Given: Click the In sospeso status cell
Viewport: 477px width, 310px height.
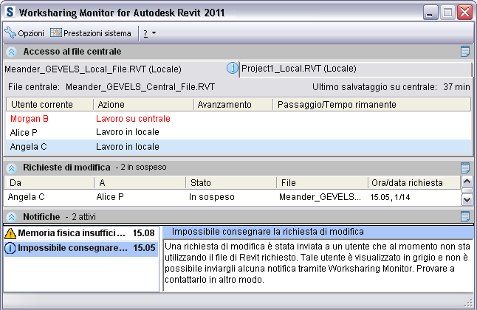Looking at the screenshot, I should pyautogui.click(x=212, y=197).
